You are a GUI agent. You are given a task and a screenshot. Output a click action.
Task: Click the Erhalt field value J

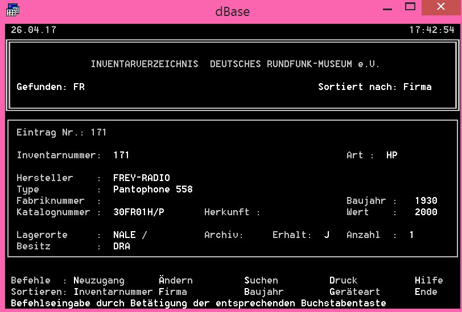pos(327,235)
